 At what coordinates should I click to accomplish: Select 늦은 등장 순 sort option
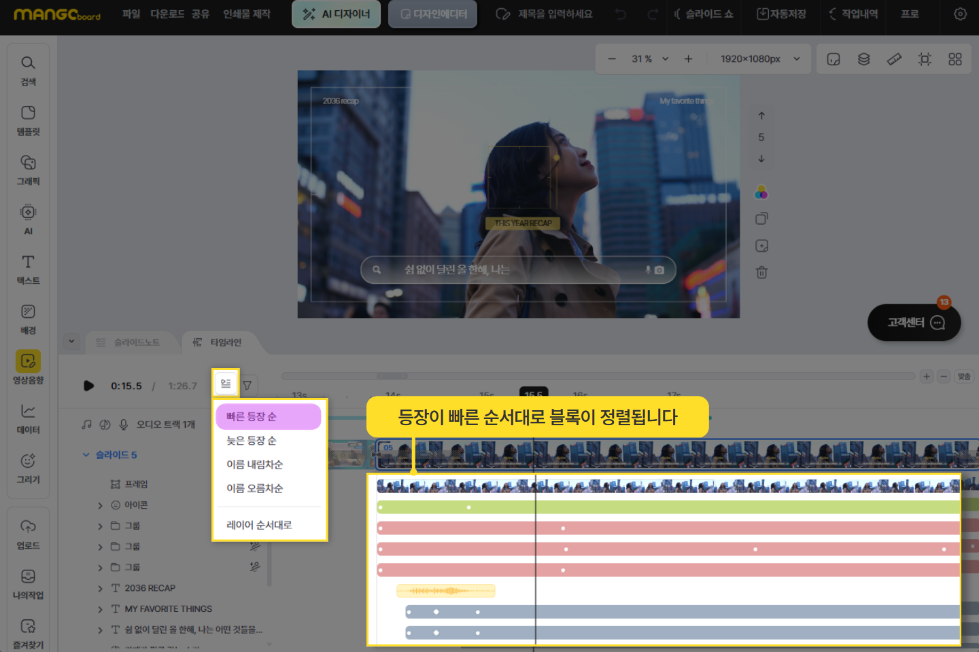point(252,440)
